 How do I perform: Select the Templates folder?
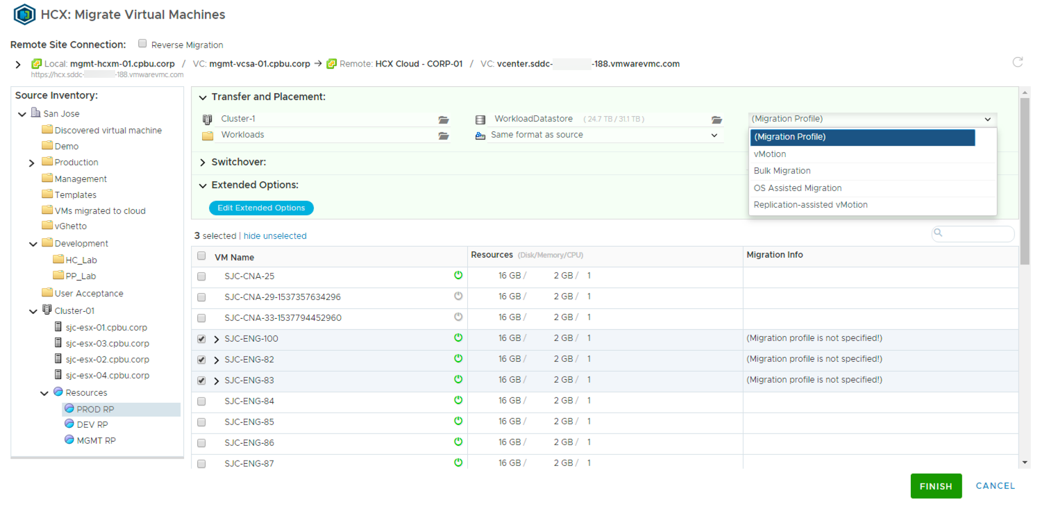69,195
